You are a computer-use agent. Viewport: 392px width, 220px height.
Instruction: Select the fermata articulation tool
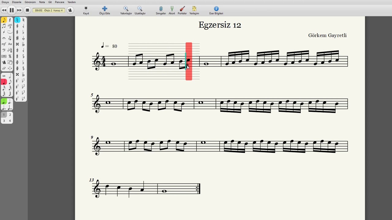pos(4,38)
